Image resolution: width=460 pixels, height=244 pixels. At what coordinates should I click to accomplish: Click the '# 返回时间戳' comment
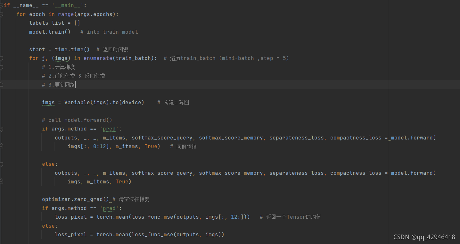coord(112,50)
